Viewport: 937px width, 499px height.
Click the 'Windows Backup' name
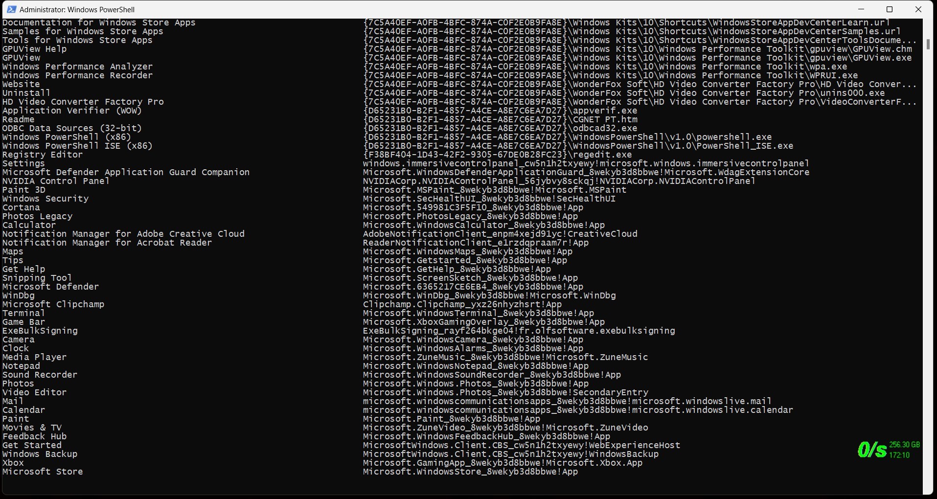40,454
